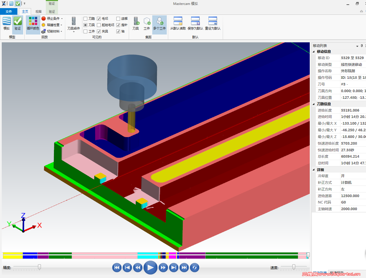The height and width of the screenshot is (278, 366).
Task: Click quick access verify checkmark icon
Action: coord(18,3)
